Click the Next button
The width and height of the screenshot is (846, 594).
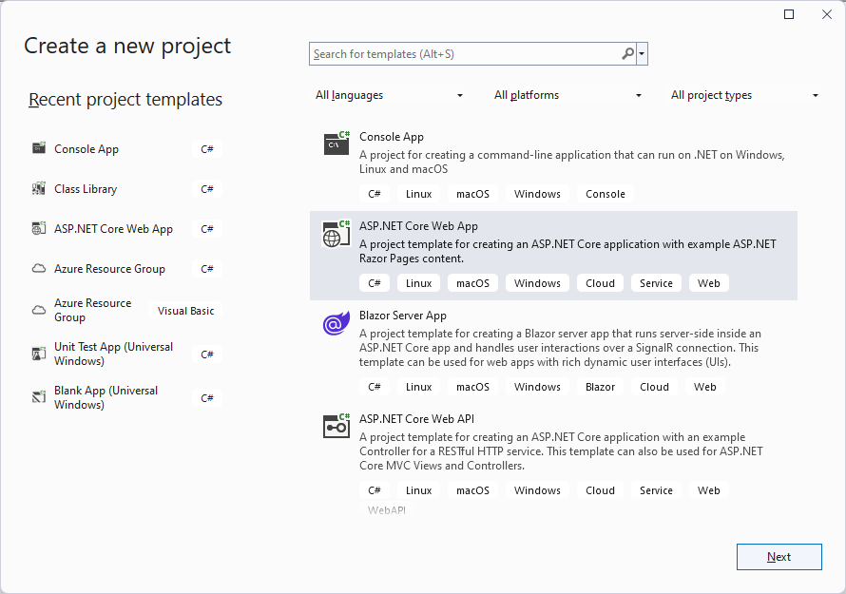(x=779, y=556)
